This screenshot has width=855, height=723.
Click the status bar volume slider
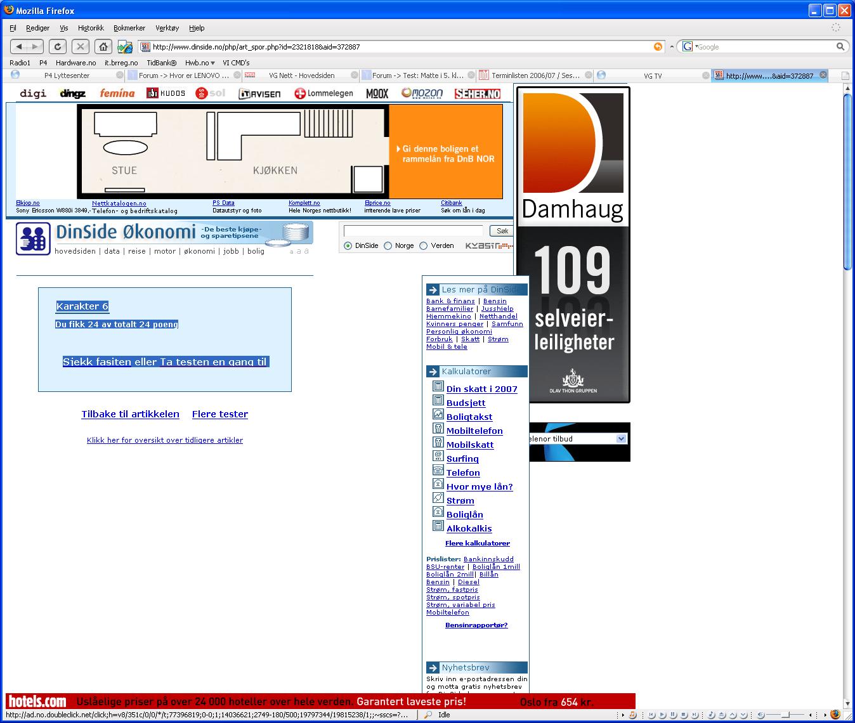785,715
